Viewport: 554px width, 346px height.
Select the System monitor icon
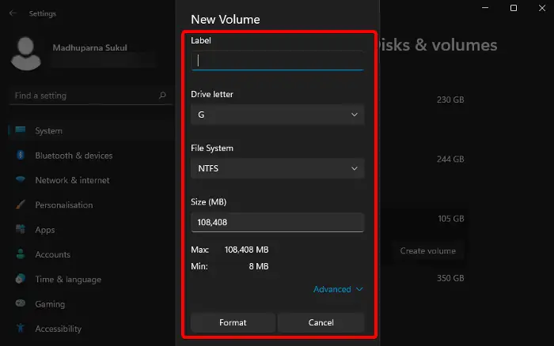pyautogui.click(x=21, y=130)
